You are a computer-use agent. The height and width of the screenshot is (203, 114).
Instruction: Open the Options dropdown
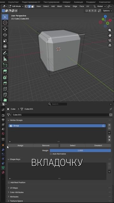click(107, 11)
